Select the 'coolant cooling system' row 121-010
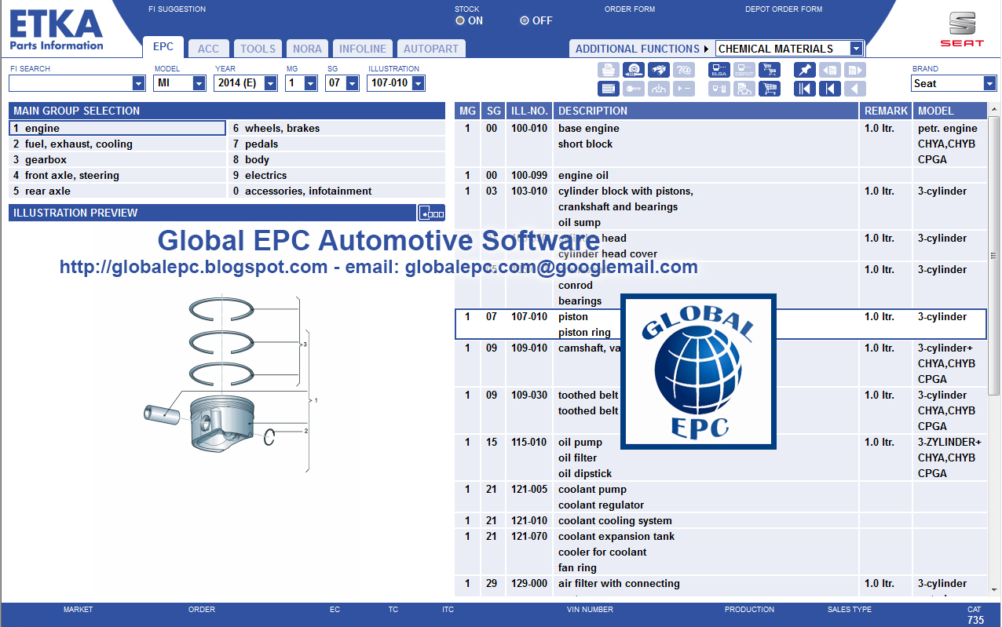 click(x=721, y=520)
